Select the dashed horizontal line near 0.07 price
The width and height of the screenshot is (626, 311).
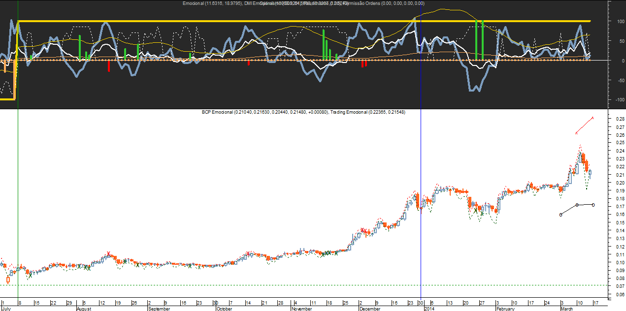296,285
